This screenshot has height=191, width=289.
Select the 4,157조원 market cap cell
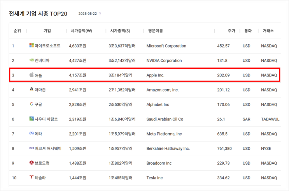coord(77,75)
